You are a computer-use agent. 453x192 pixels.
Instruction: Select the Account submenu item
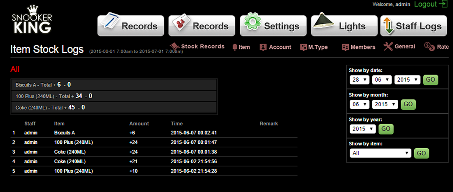pos(275,47)
